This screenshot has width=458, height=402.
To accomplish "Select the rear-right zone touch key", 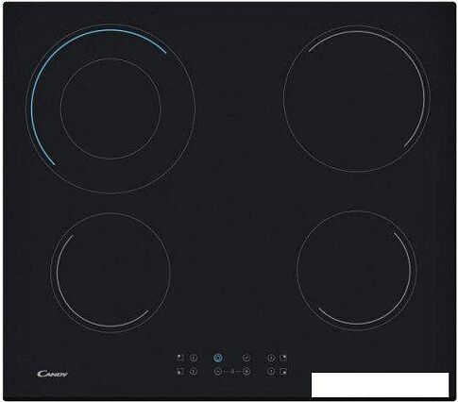I will coord(271,358).
